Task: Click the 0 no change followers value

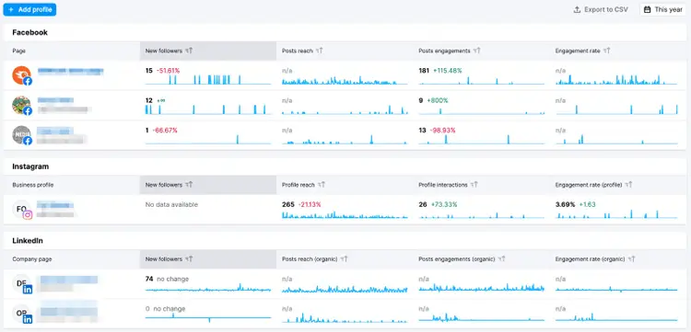Action: (x=165, y=309)
